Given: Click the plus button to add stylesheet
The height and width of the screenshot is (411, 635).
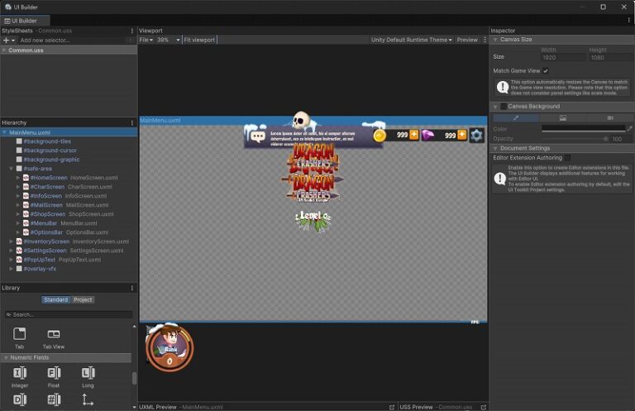Looking at the screenshot, I should pyautogui.click(x=6, y=40).
